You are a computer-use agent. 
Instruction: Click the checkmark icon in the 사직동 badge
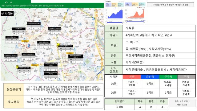tap(3, 14)
